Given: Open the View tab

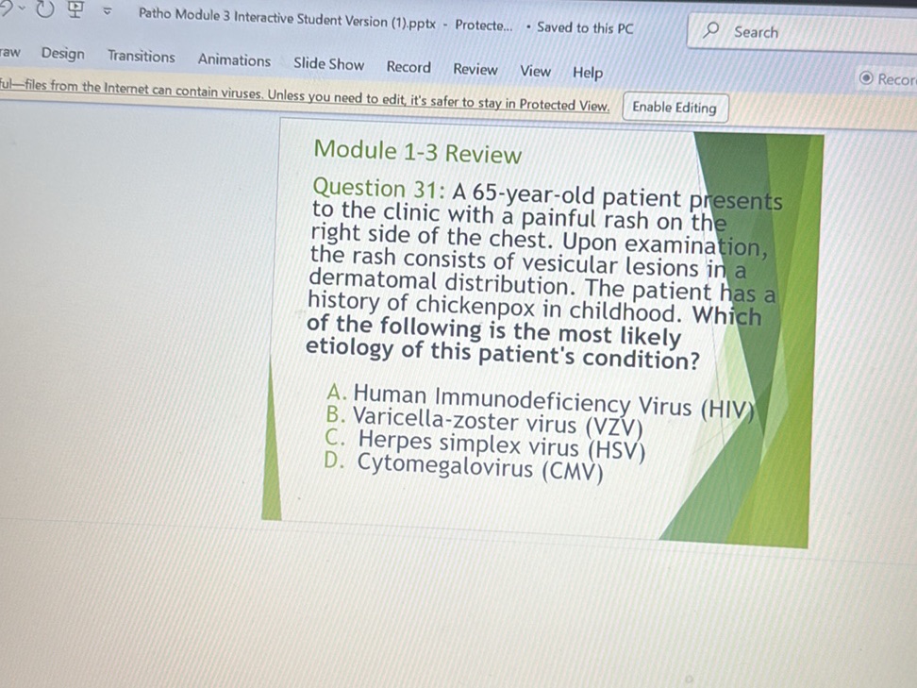Looking at the screenshot, I should pyautogui.click(x=535, y=71).
